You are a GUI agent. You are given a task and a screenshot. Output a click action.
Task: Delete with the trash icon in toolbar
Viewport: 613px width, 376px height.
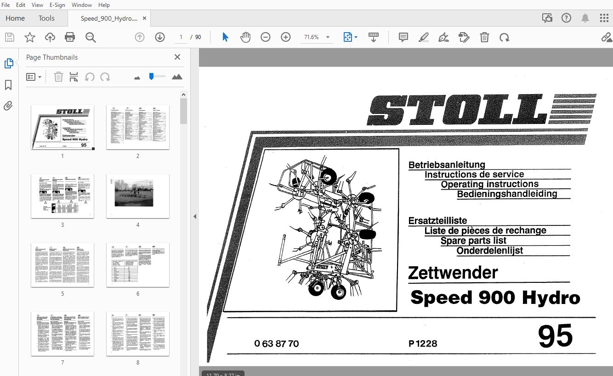[x=484, y=37]
